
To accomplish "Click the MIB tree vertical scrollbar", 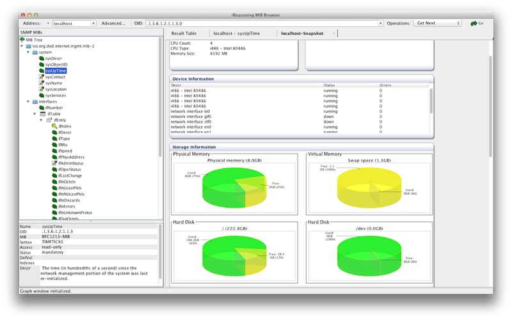I will (x=161, y=98).
